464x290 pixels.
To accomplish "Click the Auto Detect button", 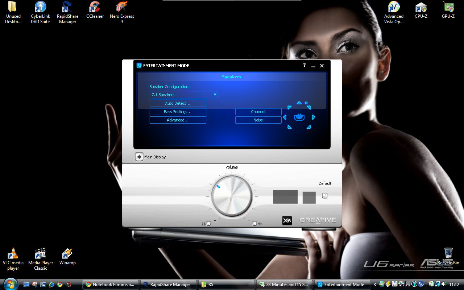I will pos(178,103).
